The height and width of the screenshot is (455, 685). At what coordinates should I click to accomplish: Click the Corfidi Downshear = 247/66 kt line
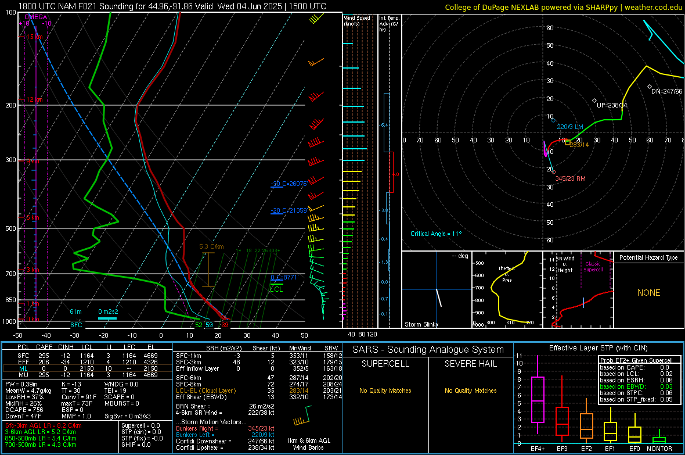click(x=225, y=441)
